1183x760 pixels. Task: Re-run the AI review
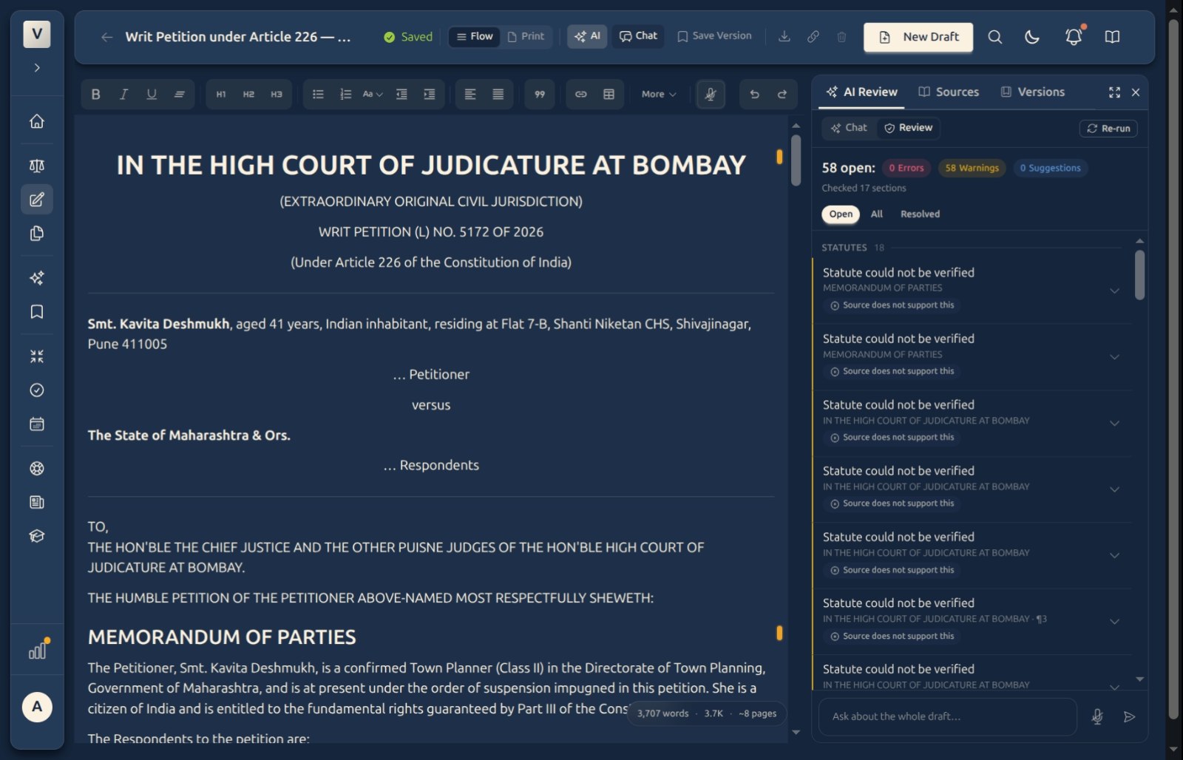(x=1108, y=128)
